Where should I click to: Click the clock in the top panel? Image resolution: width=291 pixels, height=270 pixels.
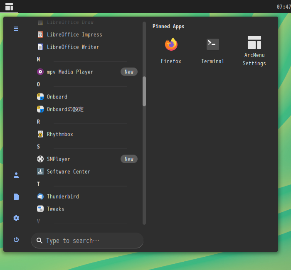click(x=284, y=7)
